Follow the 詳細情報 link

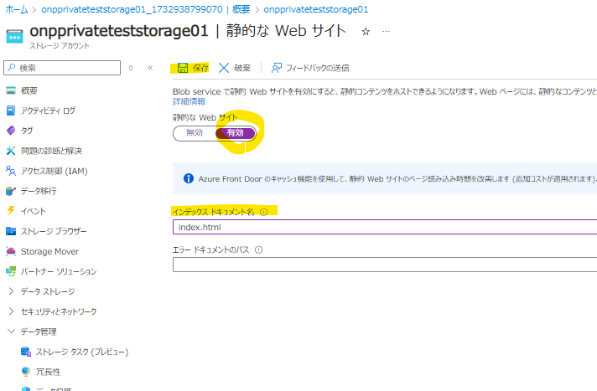pyautogui.click(x=189, y=101)
